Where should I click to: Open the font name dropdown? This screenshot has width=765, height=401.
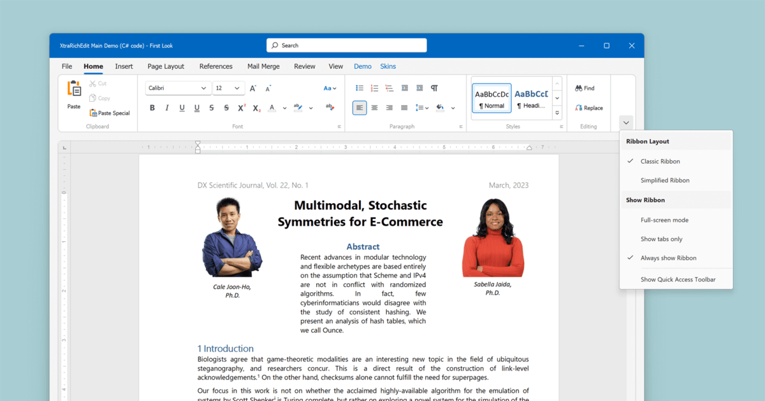203,88
